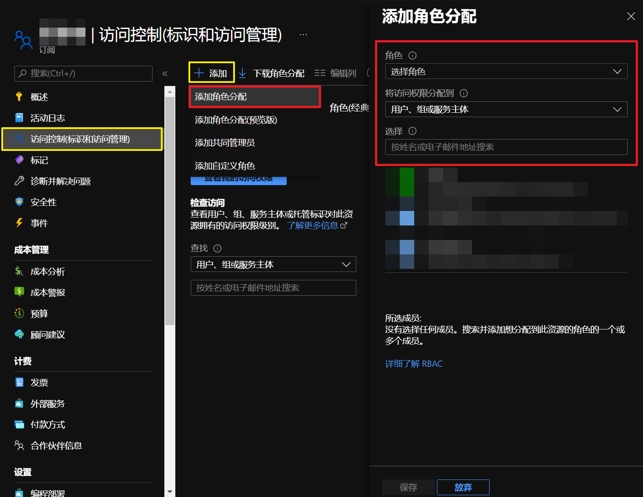Click the 成本分析 dollar icon
The image size is (643, 497).
[x=19, y=271]
